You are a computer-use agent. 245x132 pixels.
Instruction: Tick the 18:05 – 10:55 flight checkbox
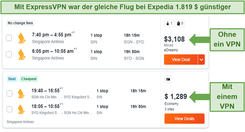tap(9, 109)
